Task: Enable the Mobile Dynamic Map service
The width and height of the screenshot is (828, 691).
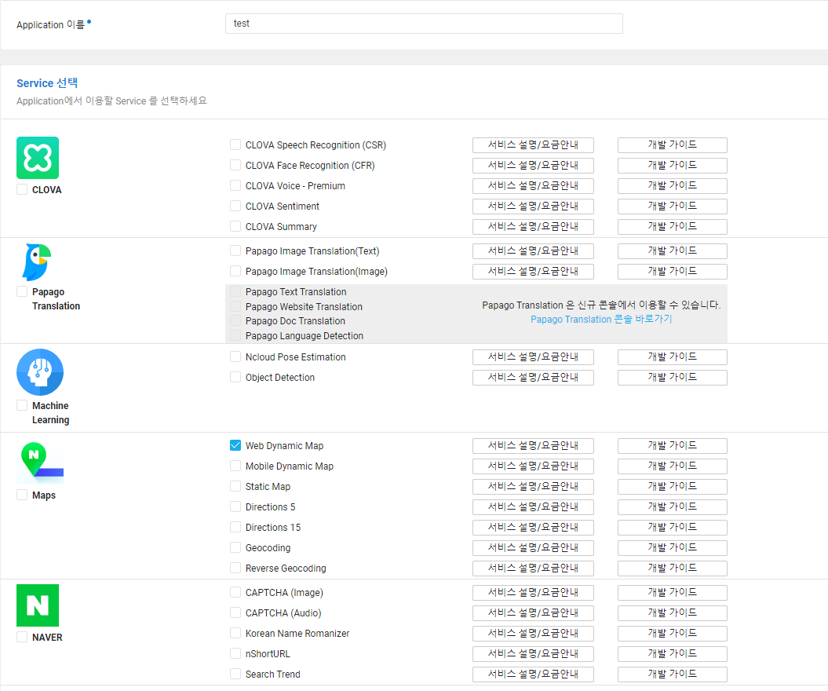Action: pos(235,466)
